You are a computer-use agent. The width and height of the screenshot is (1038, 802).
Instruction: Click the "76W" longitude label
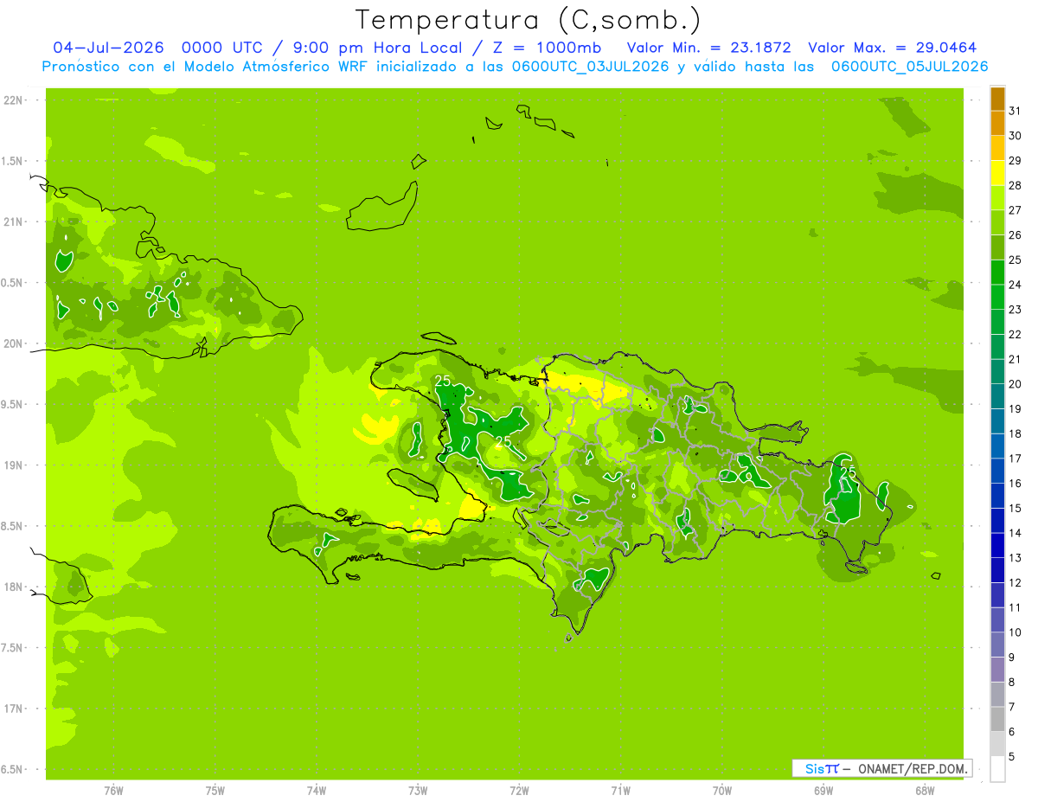(x=113, y=791)
